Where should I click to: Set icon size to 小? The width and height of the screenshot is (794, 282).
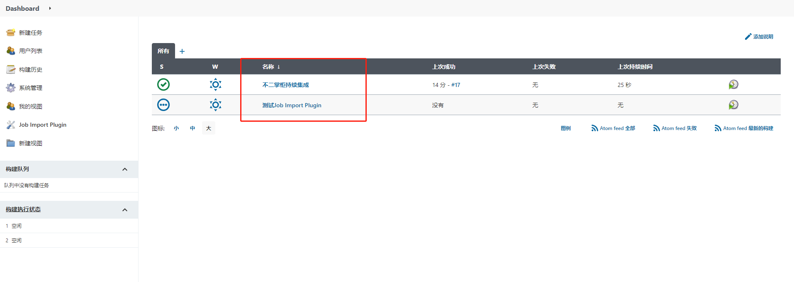(x=176, y=128)
